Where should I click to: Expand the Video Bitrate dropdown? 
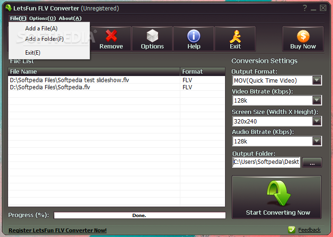click(317, 100)
